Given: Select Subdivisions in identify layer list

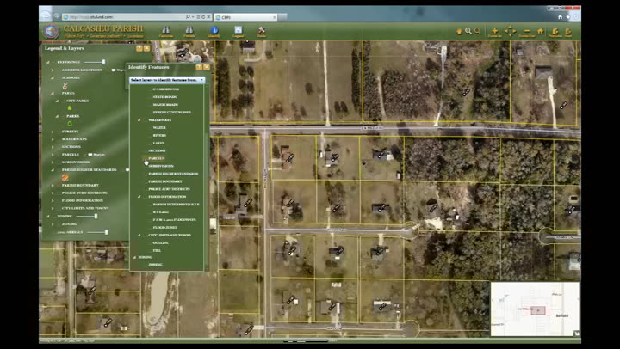Looking at the screenshot, I should [x=161, y=166].
